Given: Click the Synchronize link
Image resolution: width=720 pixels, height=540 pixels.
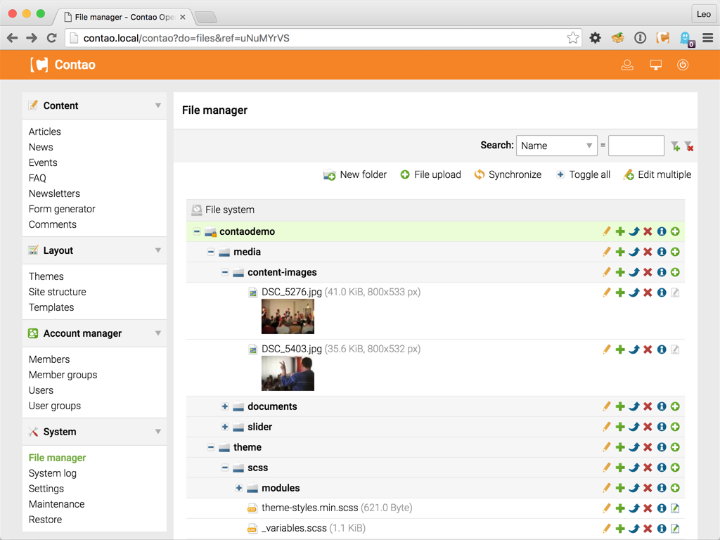Looking at the screenshot, I should pos(508,174).
